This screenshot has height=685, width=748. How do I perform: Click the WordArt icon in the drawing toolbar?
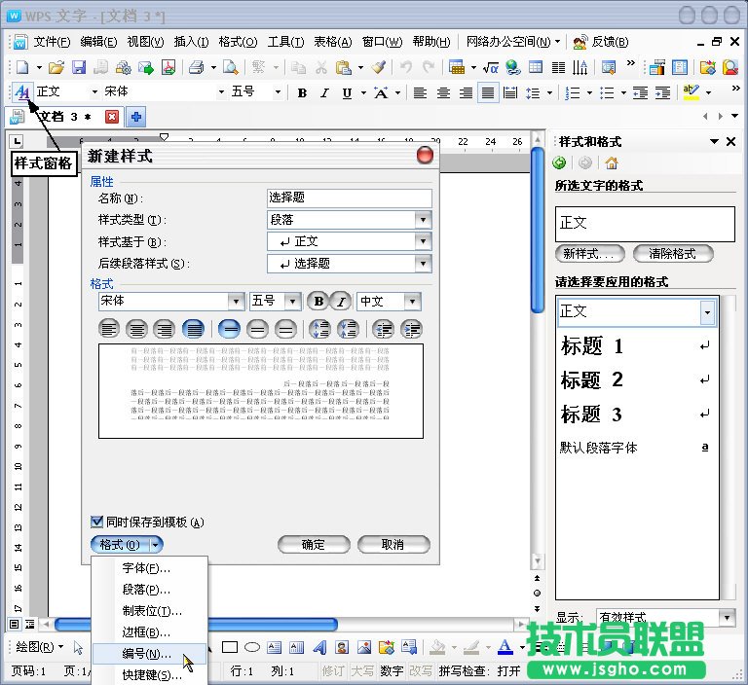319,647
